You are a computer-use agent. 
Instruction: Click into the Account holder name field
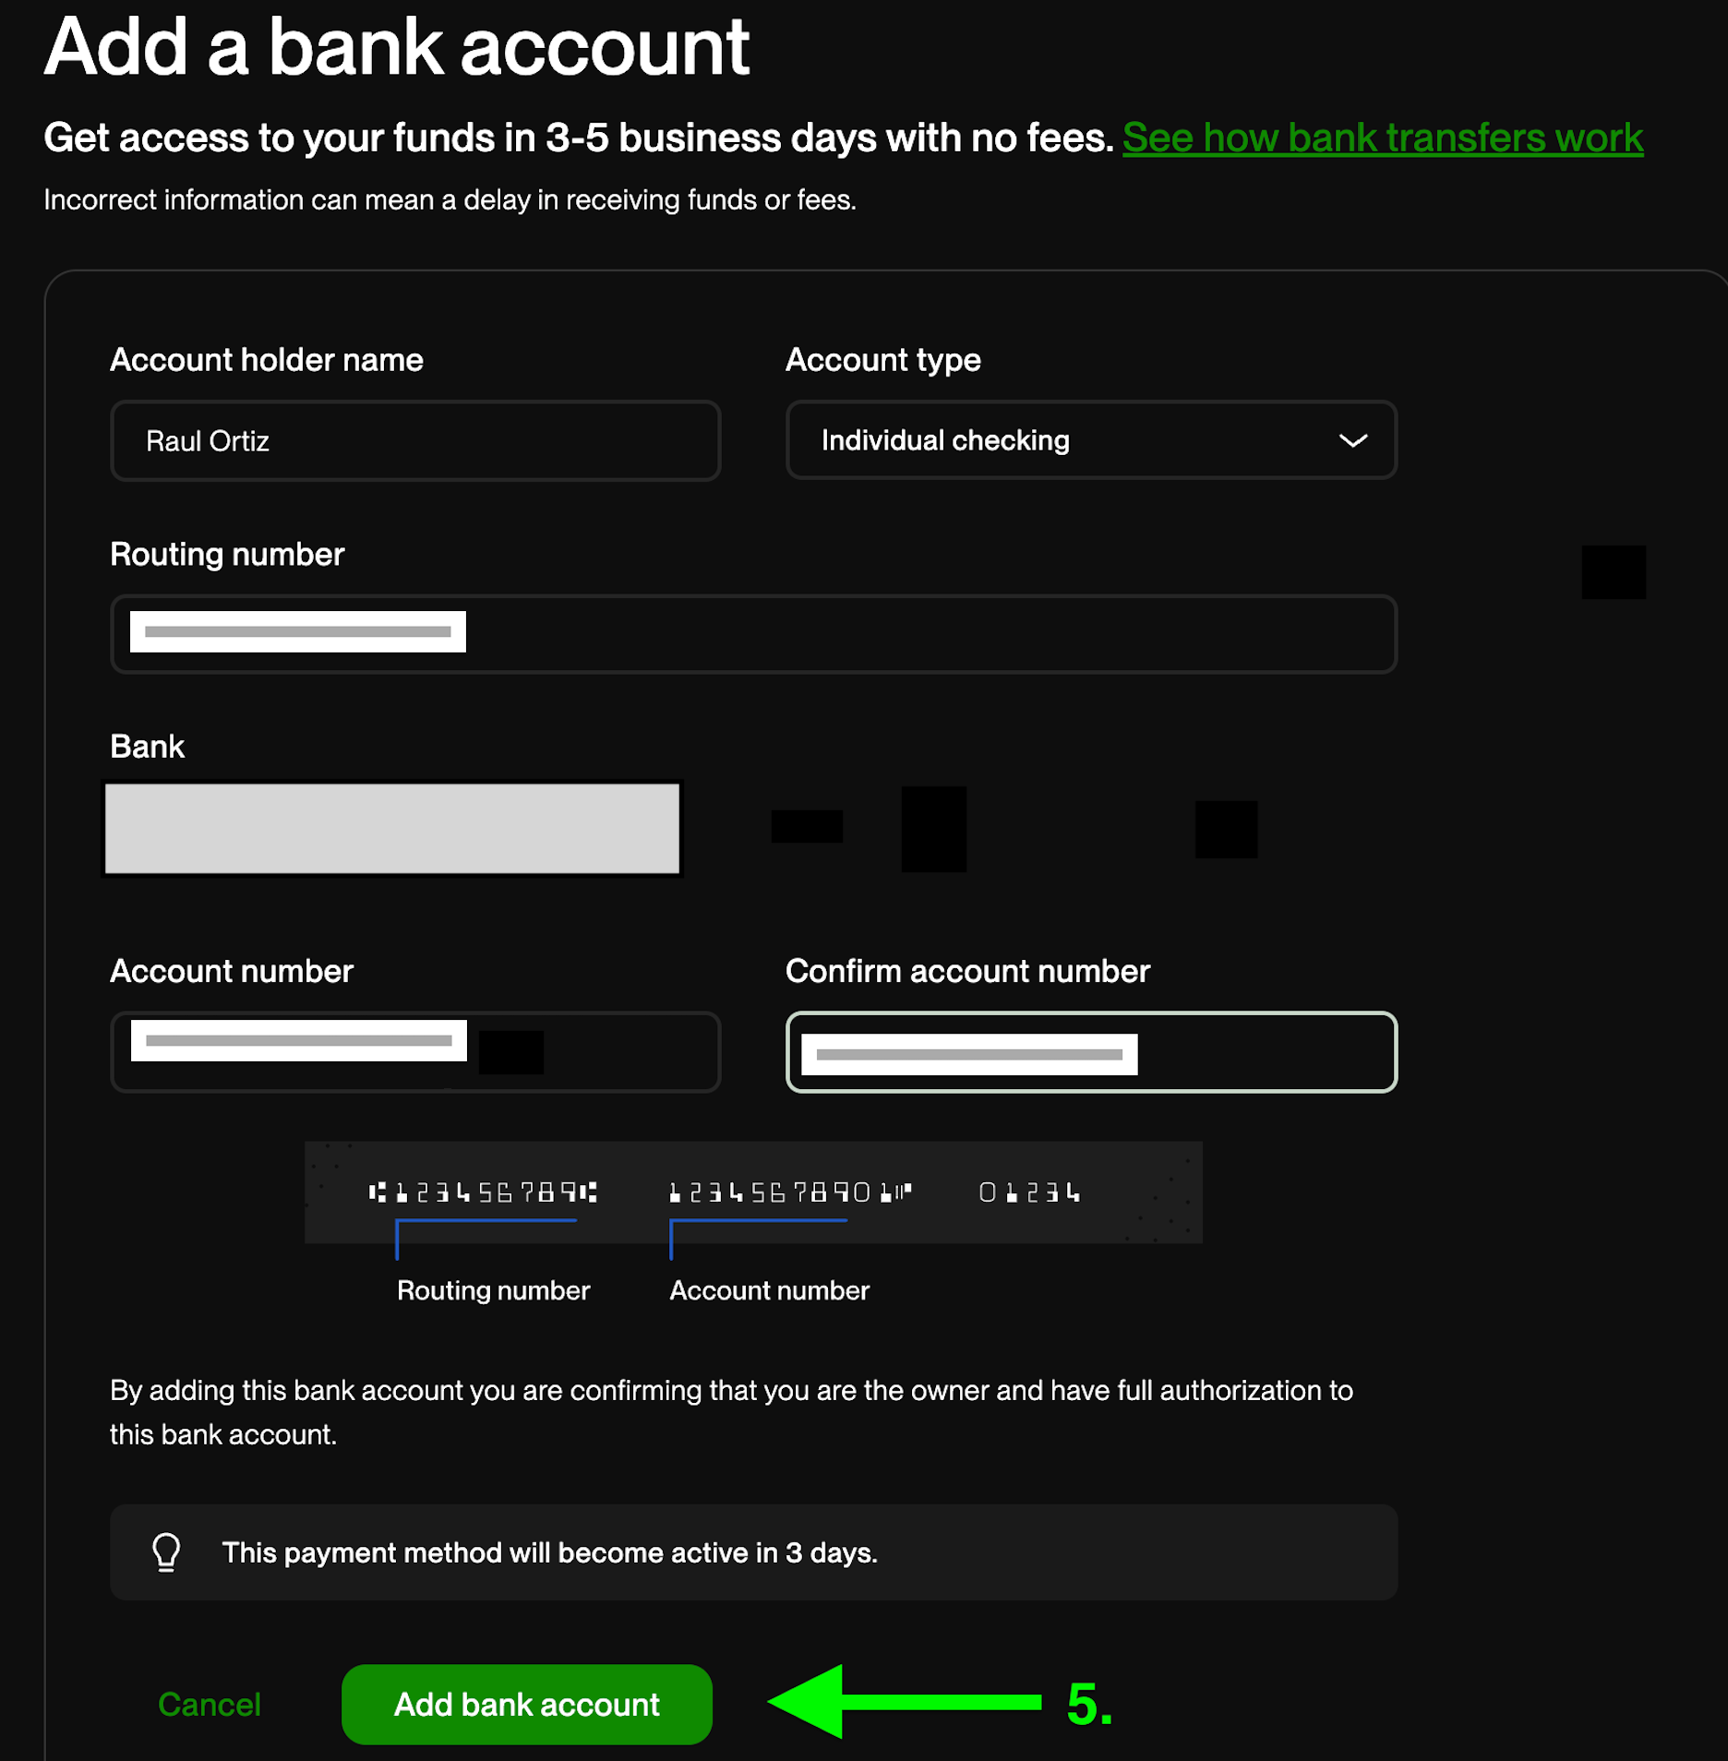415,440
